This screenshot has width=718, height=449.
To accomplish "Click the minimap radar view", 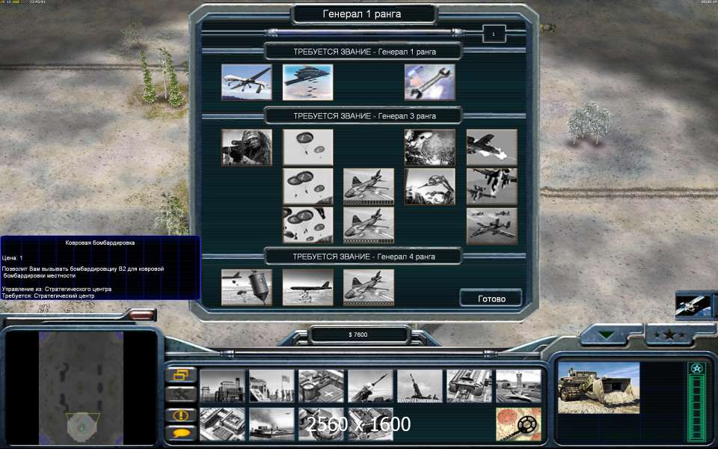I will tap(81, 388).
